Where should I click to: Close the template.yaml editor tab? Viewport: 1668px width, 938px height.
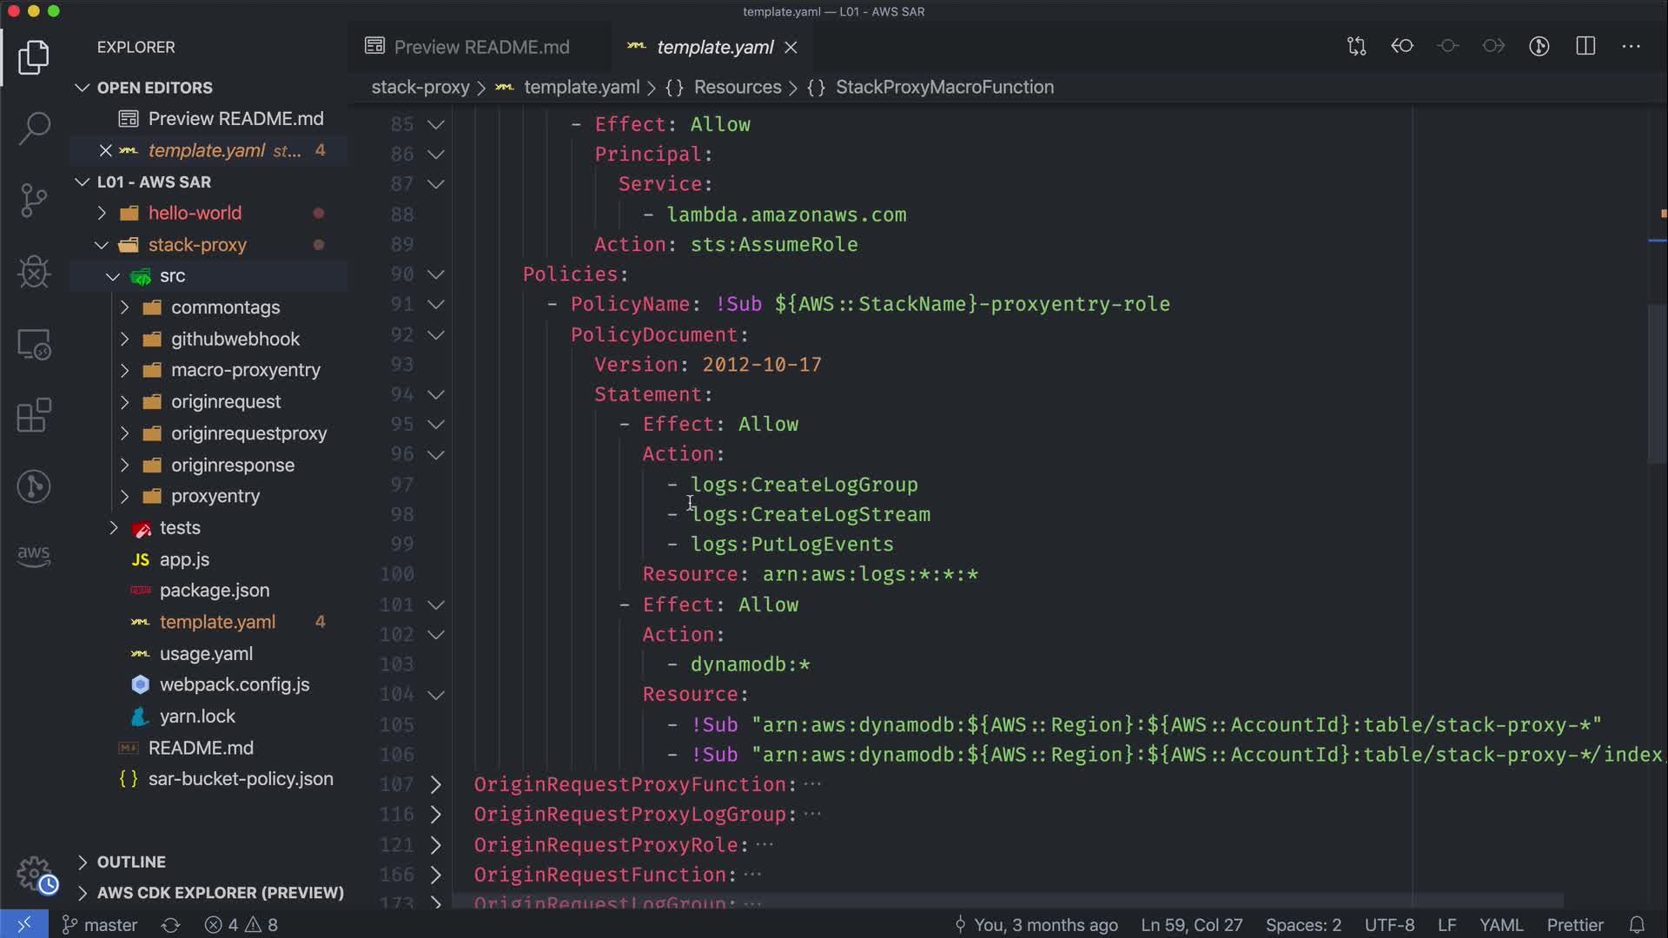tap(791, 48)
